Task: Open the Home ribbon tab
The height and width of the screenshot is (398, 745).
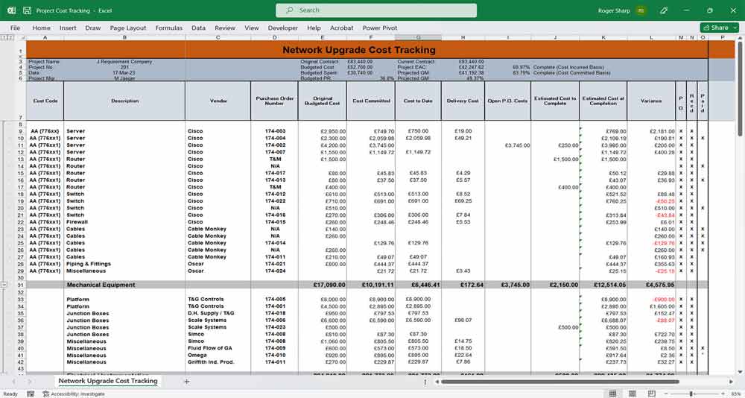Action: pos(41,28)
